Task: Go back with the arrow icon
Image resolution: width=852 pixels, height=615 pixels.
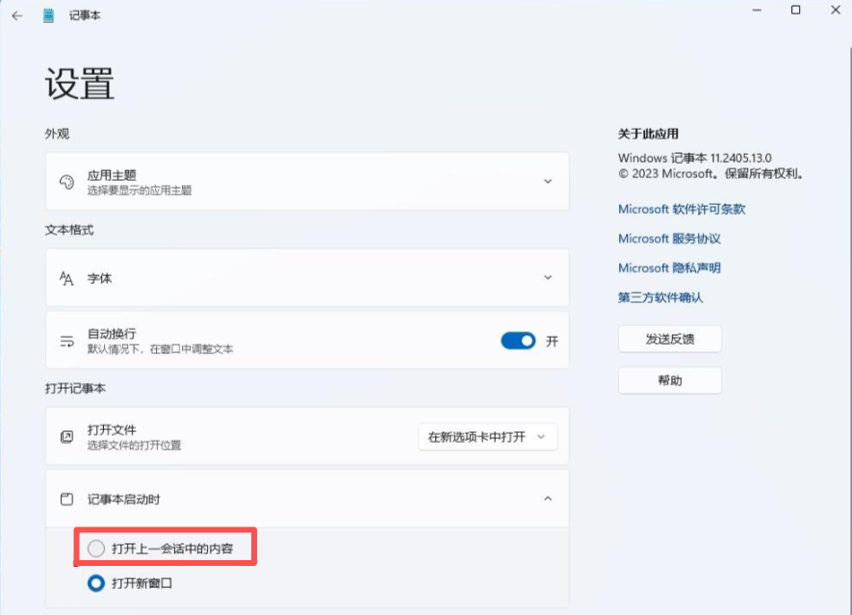Action: click(x=17, y=15)
